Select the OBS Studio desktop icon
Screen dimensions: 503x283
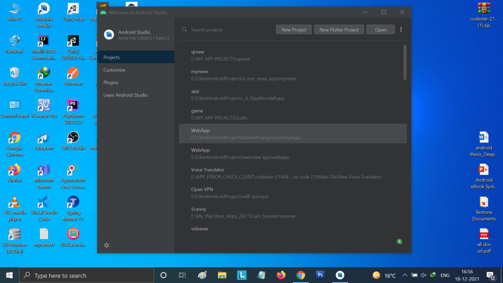73,141
